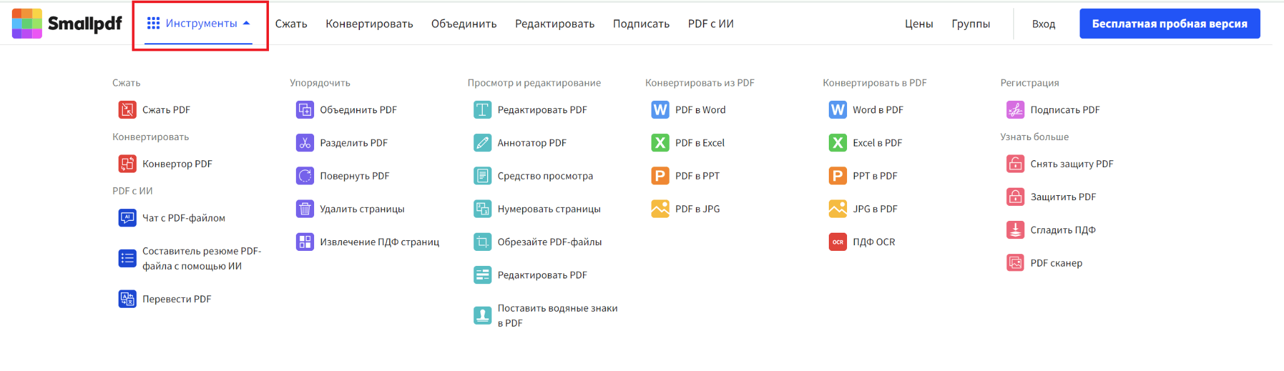Click the Smallpdf logo
The image size is (1284, 371).
pyautogui.click(x=66, y=23)
